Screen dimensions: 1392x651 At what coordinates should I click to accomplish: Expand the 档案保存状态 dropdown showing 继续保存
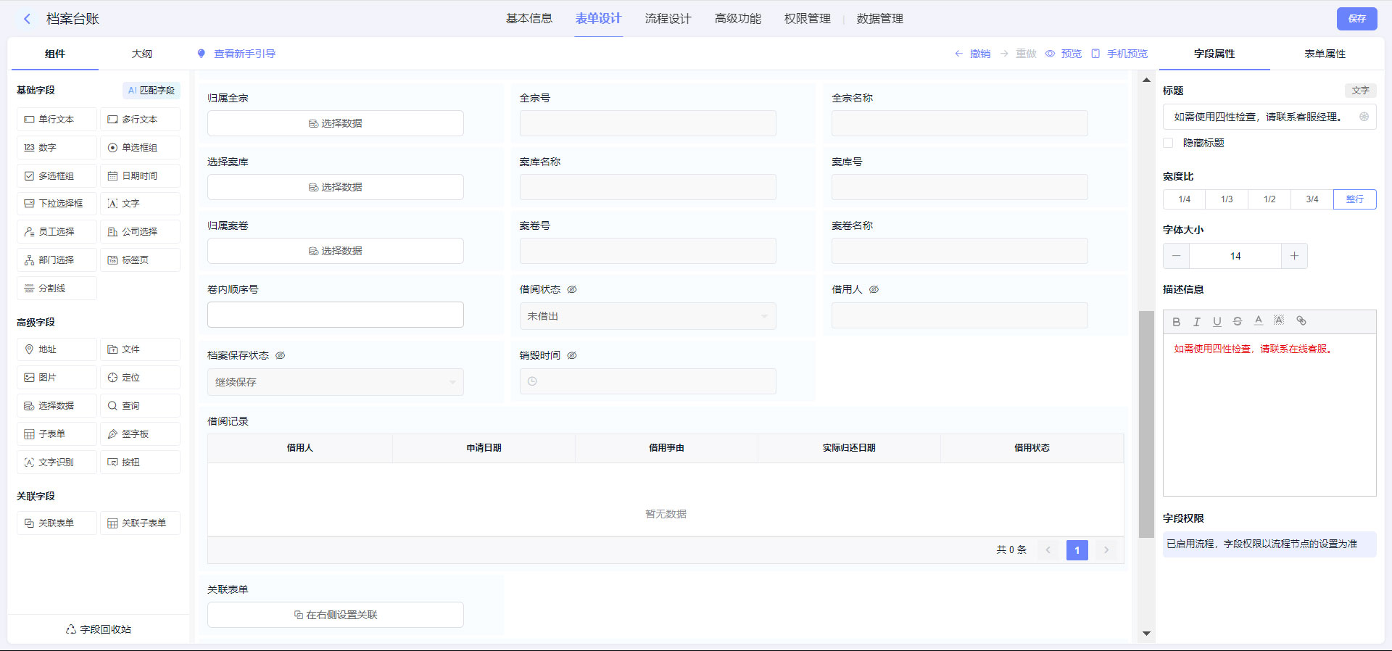coord(335,382)
